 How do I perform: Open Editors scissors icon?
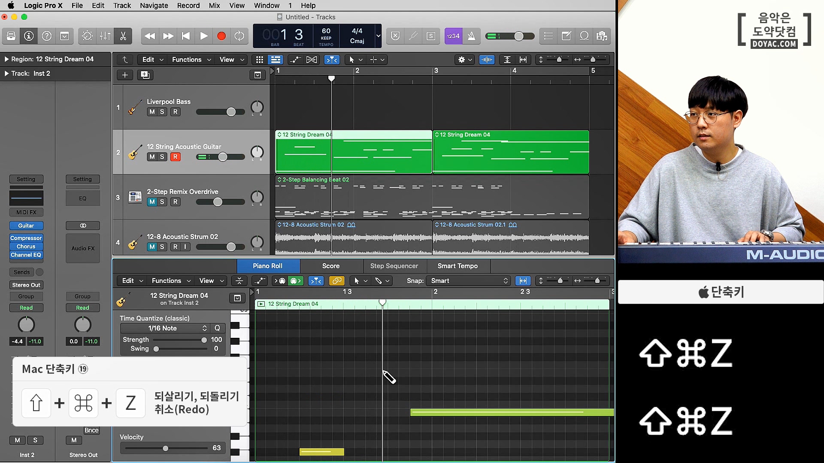click(123, 36)
